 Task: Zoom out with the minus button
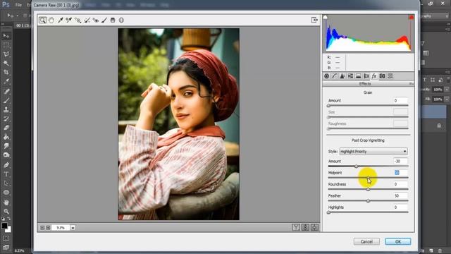pyautogui.click(x=42, y=227)
